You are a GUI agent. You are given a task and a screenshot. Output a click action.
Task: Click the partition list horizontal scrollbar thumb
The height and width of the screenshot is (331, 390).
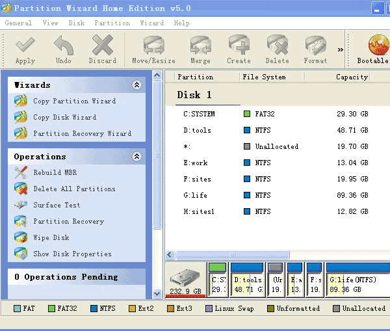pyautogui.click(x=233, y=255)
